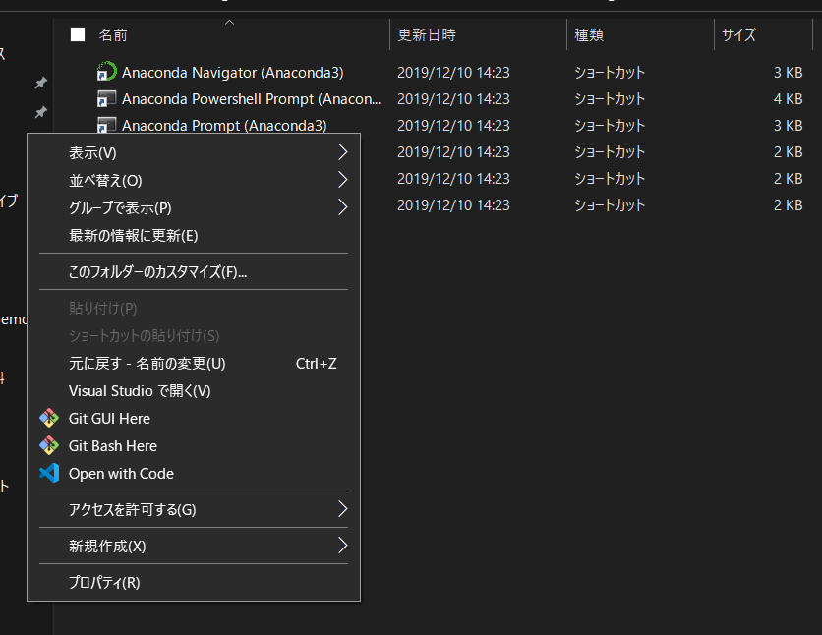The width and height of the screenshot is (822, 635).
Task: Expand the 新規作成(X) submenu arrow
Action: 342,546
